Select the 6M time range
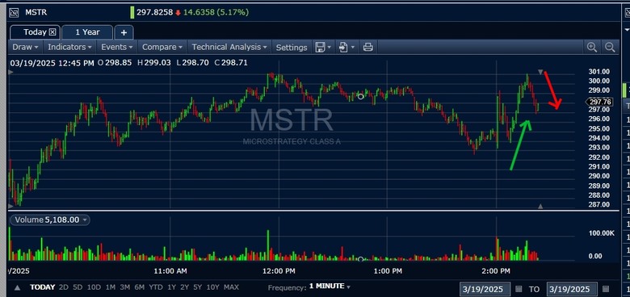630x297 pixels. [140, 287]
